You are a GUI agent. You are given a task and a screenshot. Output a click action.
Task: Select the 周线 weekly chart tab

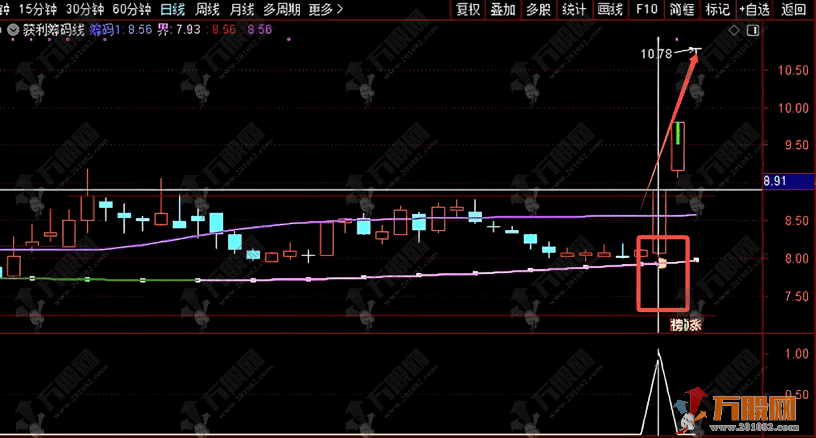pyautogui.click(x=207, y=9)
